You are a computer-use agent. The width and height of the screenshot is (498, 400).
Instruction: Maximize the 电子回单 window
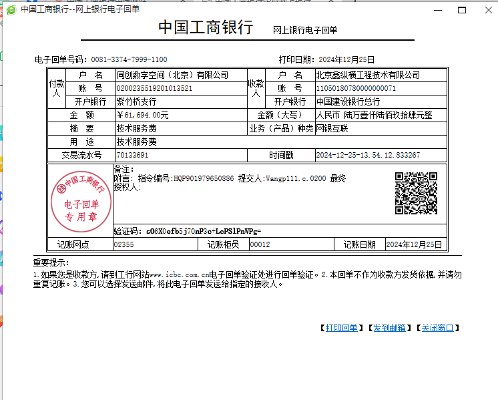[462, 10]
